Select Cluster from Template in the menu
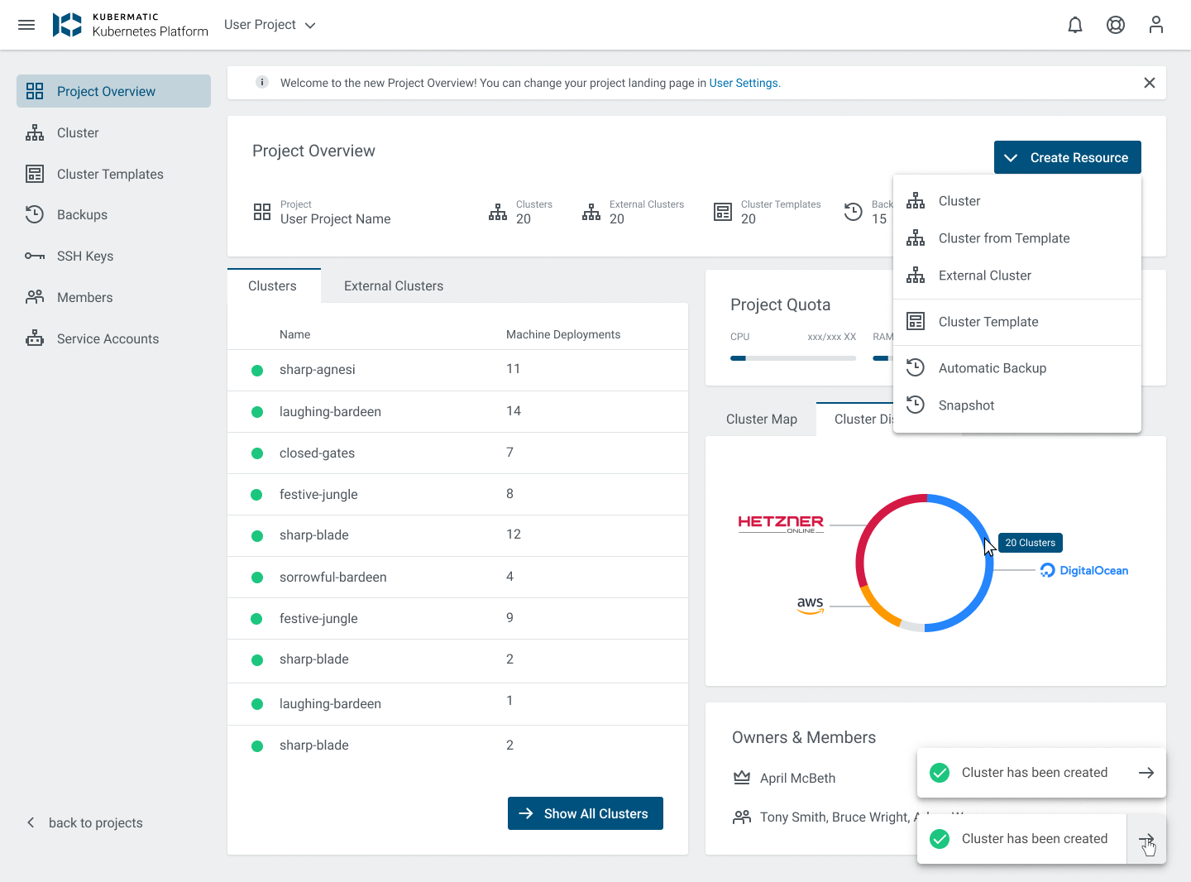The width and height of the screenshot is (1191, 882). pyautogui.click(x=1003, y=238)
